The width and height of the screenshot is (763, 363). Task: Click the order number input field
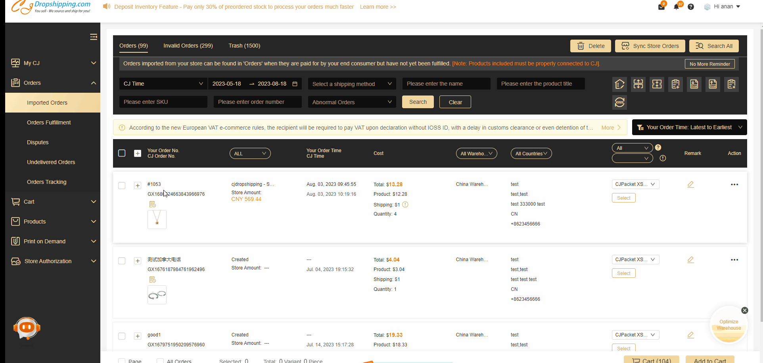point(257,102)
